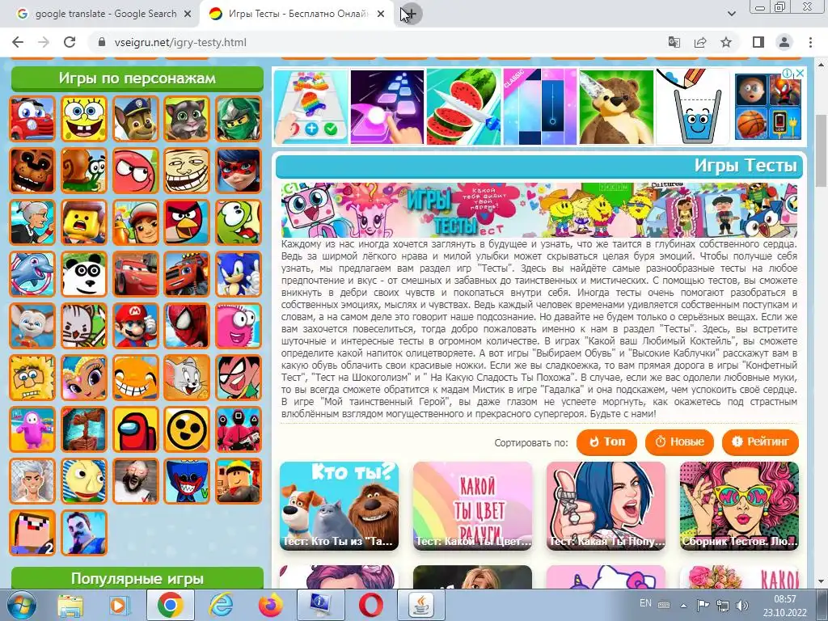Open panda character games icon
Screen dimensions: 828x621
click(84, 274)
